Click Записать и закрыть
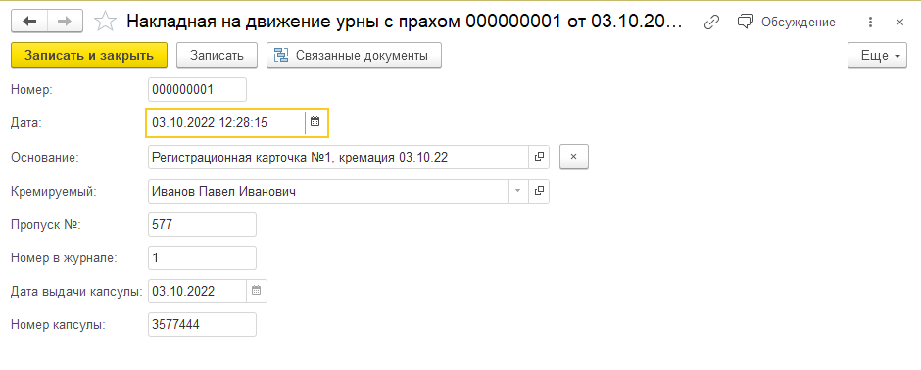Viewport: 921px width, 370px height. [x=89, y=56]
